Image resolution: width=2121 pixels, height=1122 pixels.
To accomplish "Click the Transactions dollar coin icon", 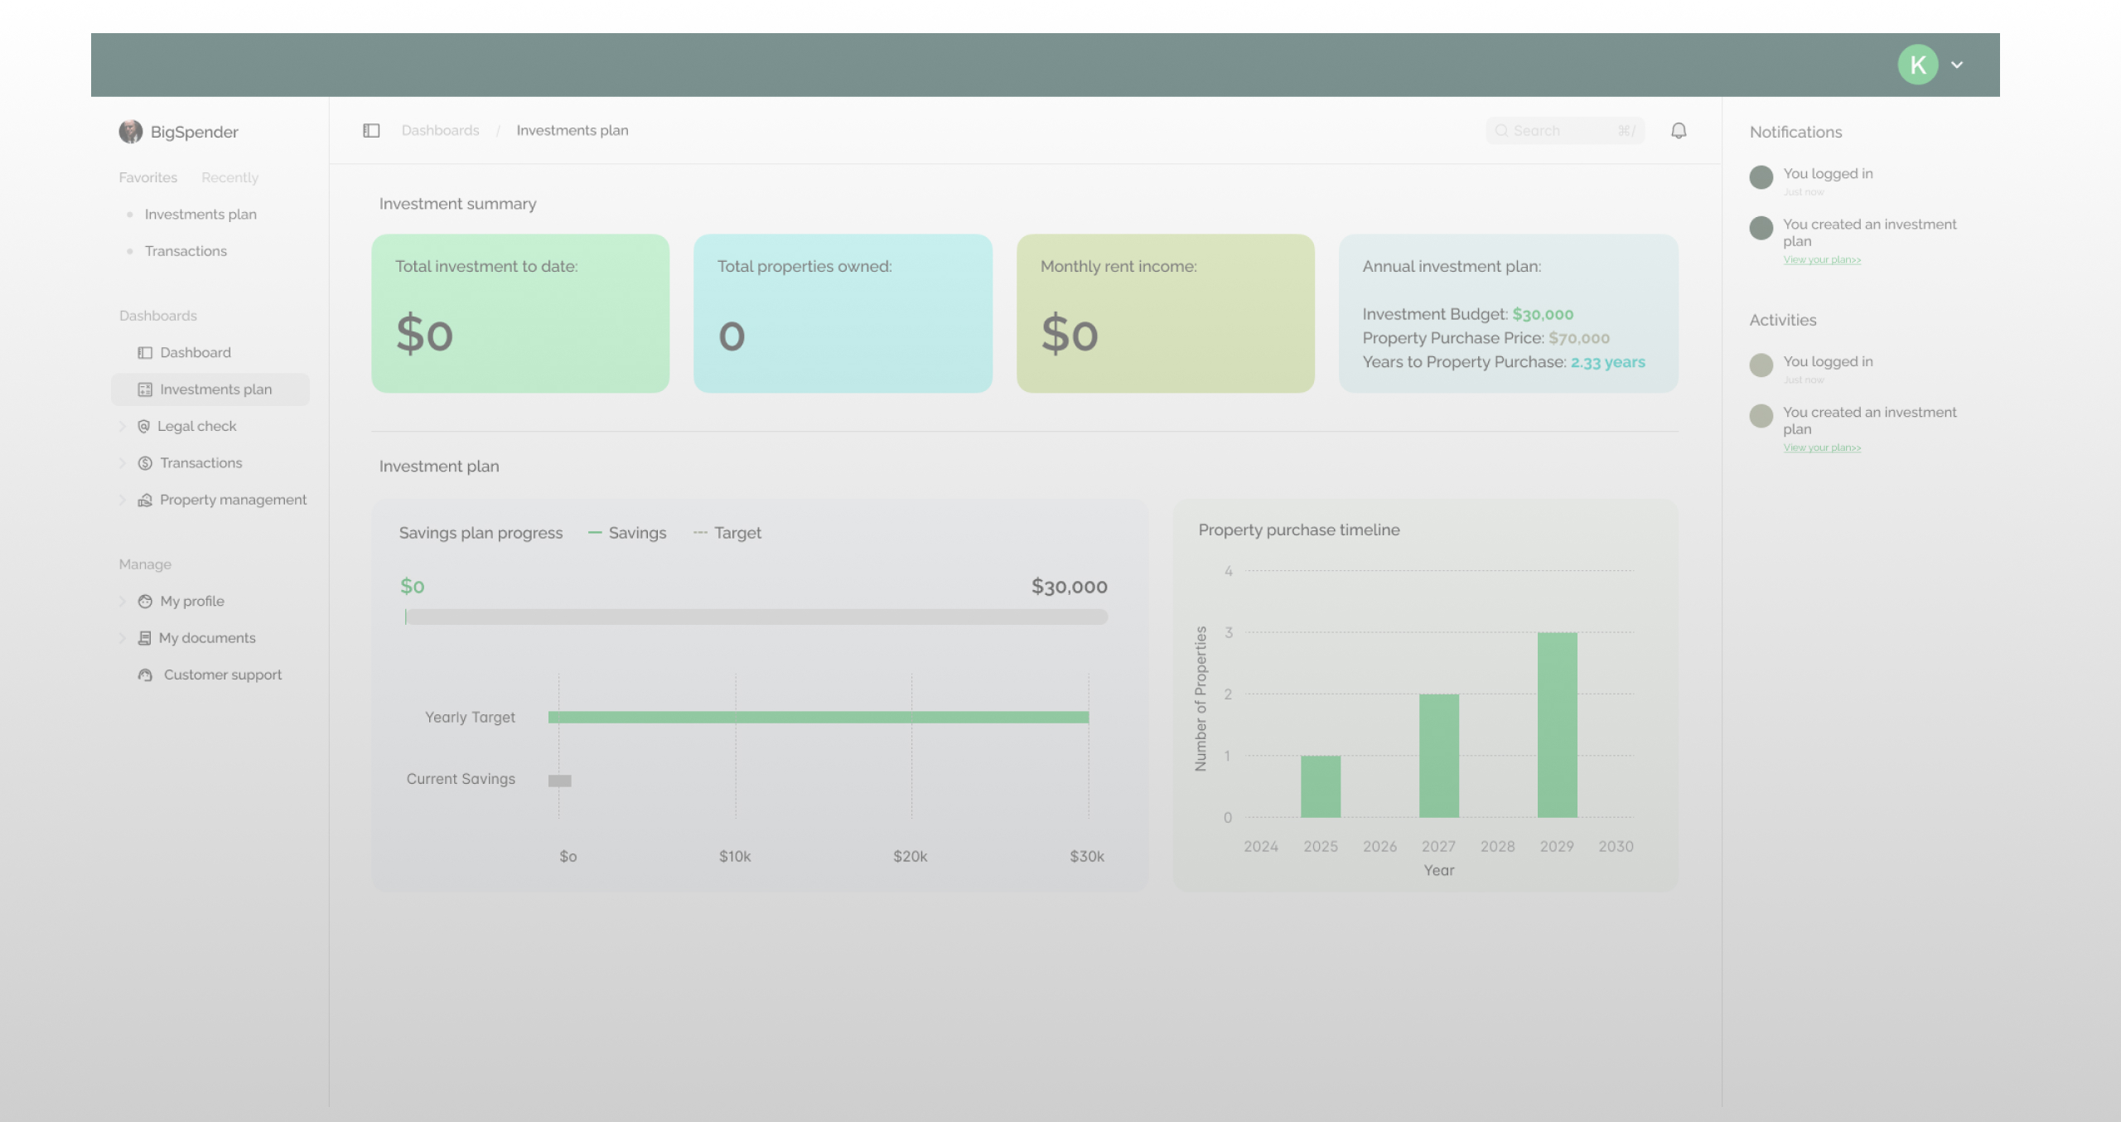I will (145, 463).
